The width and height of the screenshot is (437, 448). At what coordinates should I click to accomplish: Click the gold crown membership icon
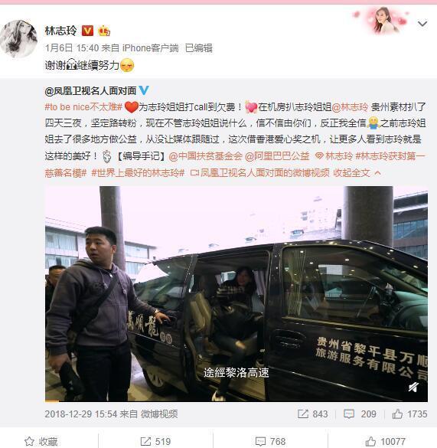click(104, 31)
